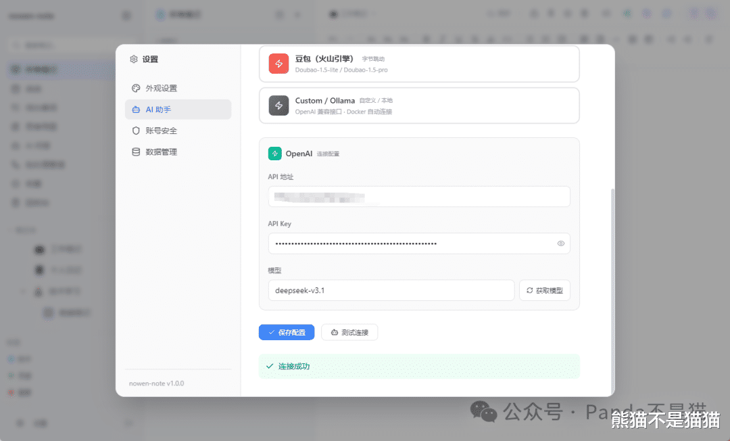Click the shield icon beside 账号安全
The image size is (730, 441).
click(x=136, y=131)
